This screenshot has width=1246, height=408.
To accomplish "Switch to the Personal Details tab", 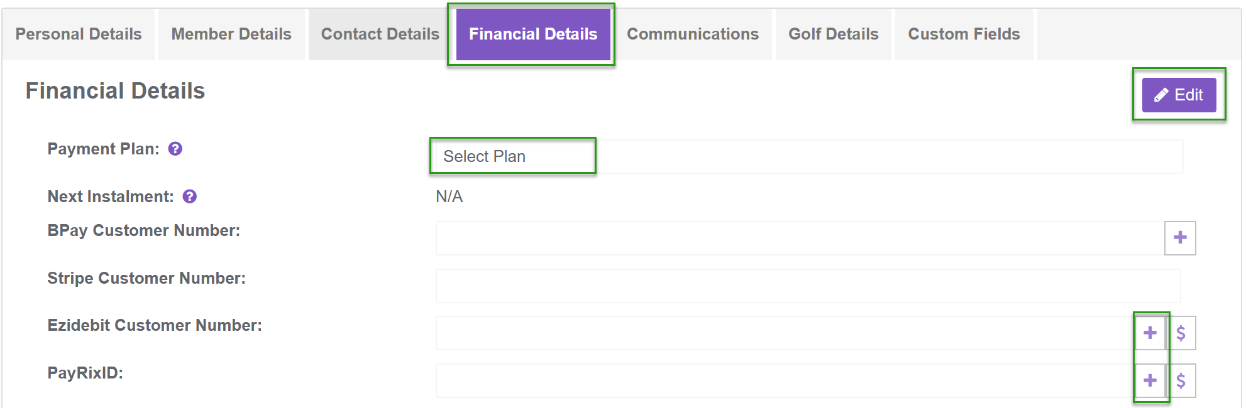I will point(79,34).
